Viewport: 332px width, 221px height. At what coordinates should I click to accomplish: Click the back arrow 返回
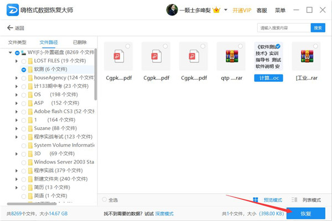[17, 28]
